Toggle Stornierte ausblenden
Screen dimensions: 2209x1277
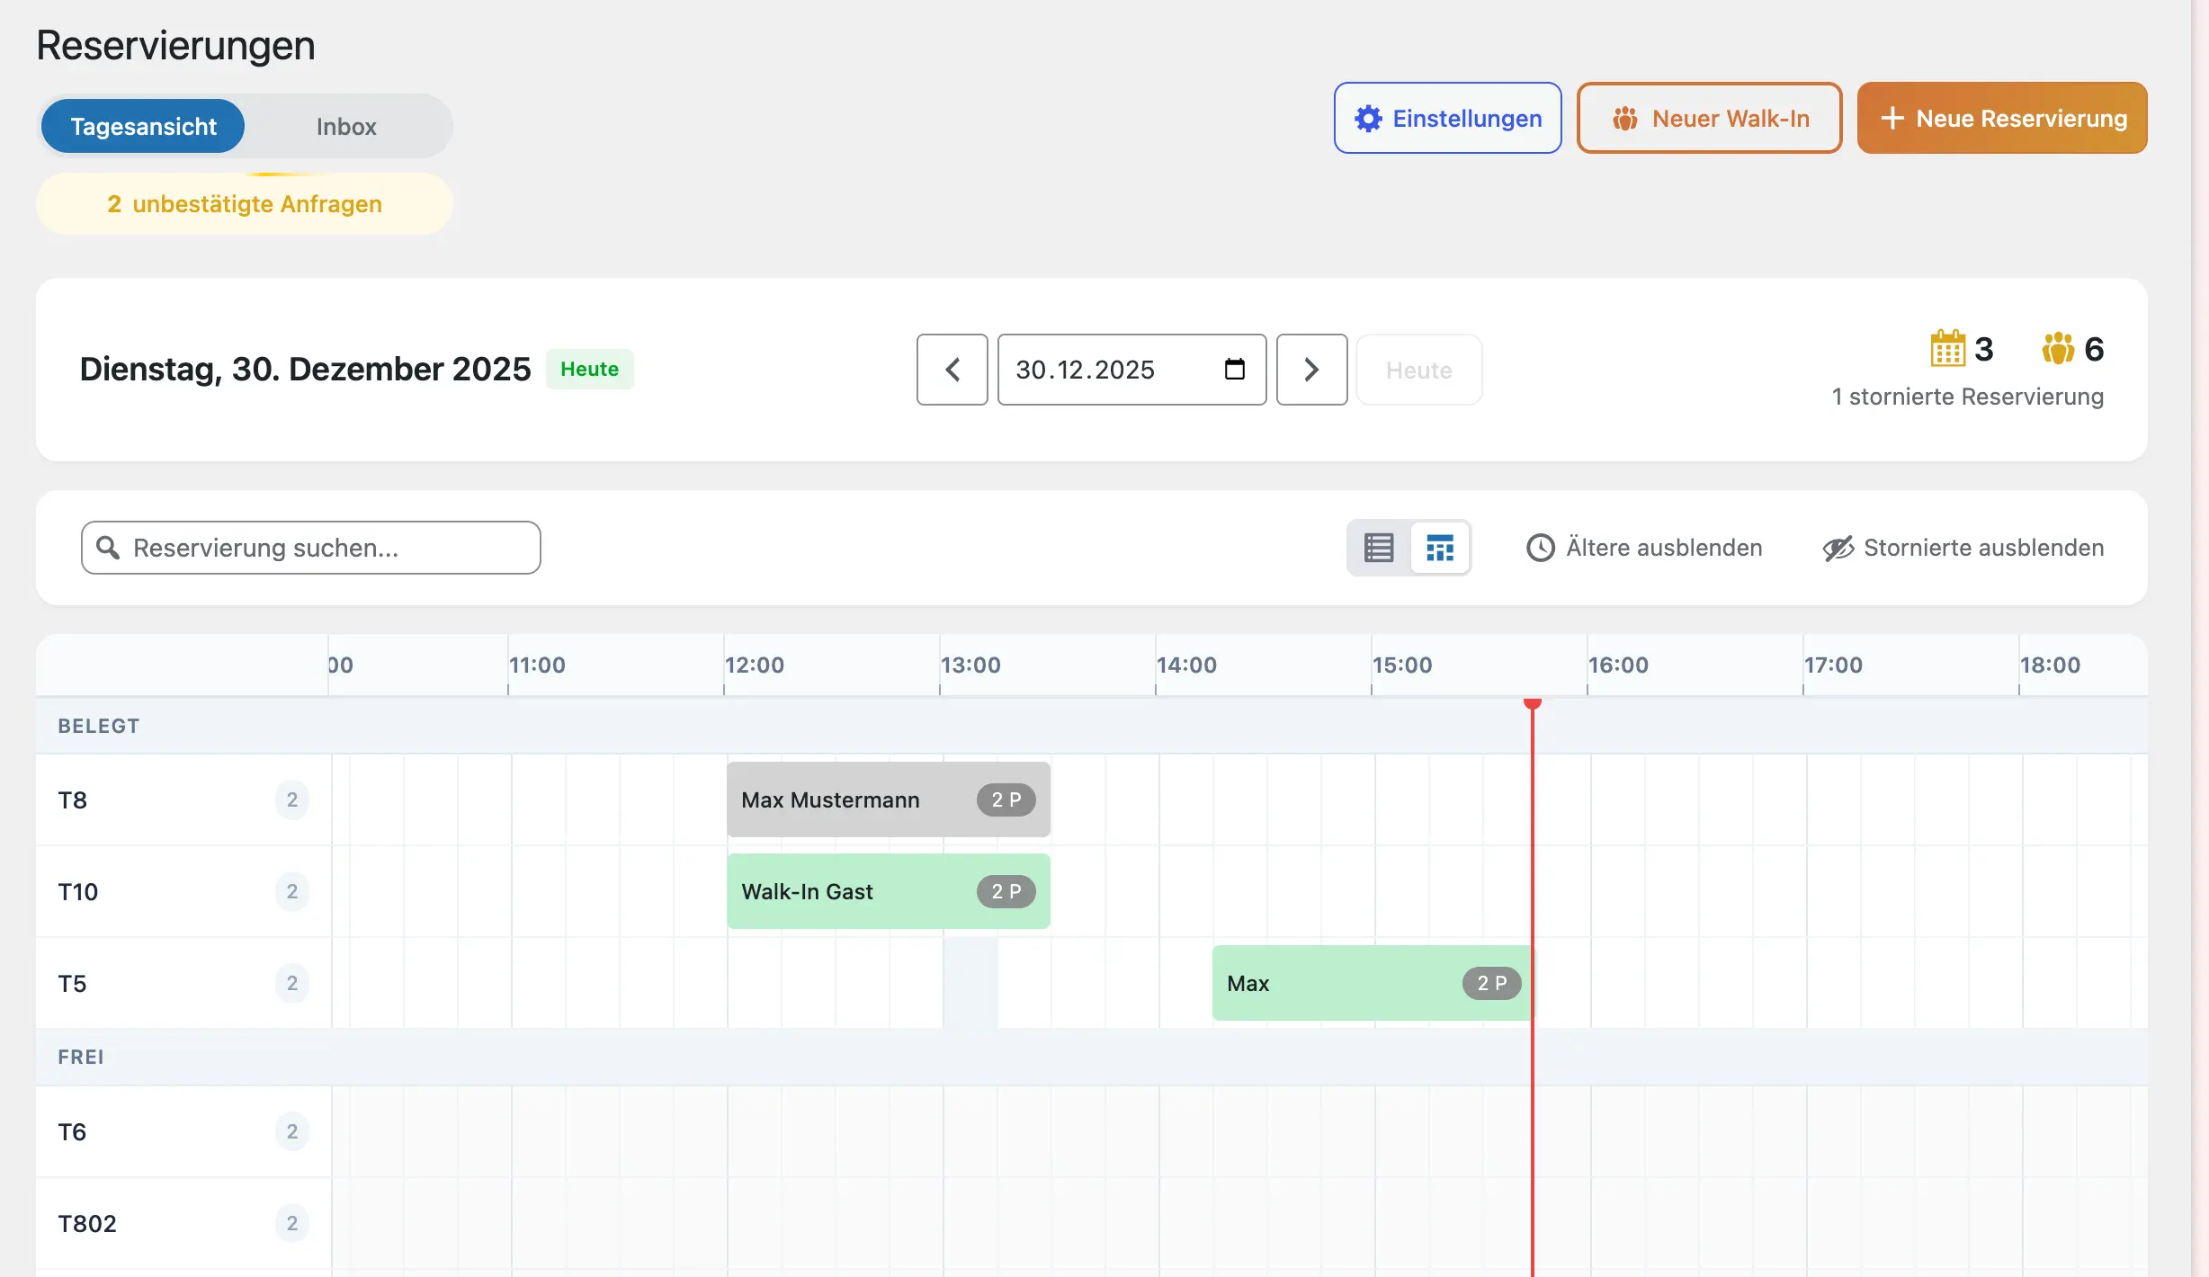1963,548
